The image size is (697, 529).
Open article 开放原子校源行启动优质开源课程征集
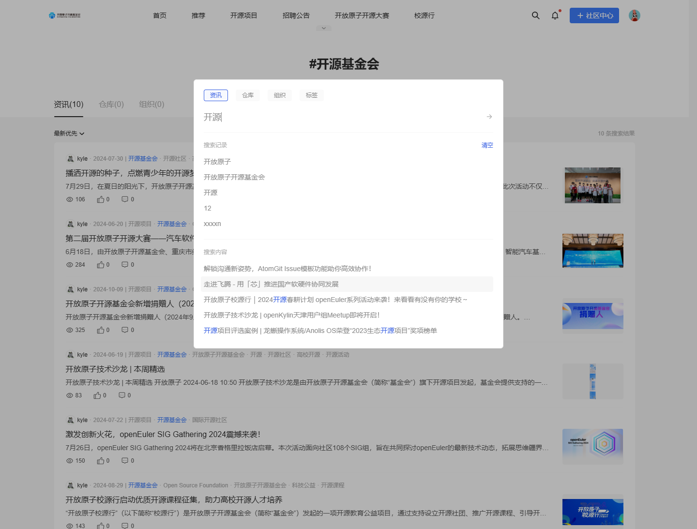174,500
